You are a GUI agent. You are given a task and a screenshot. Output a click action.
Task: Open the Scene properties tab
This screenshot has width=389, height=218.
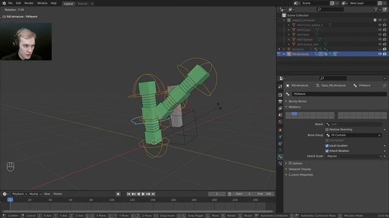tap(280, 115)
